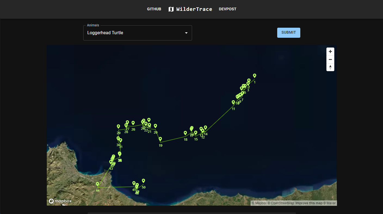Screen dimensions: 383x214
Task: Select map marker number 31
Action: click(121, 140)
